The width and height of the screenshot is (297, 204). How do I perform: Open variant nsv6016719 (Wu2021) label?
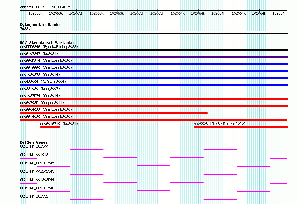(x=59, y=124)
